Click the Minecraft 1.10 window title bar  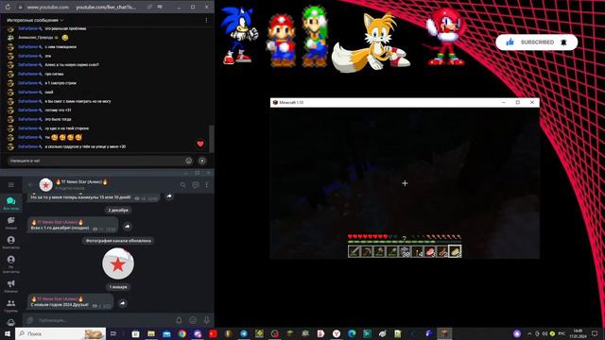pos(405,103)
